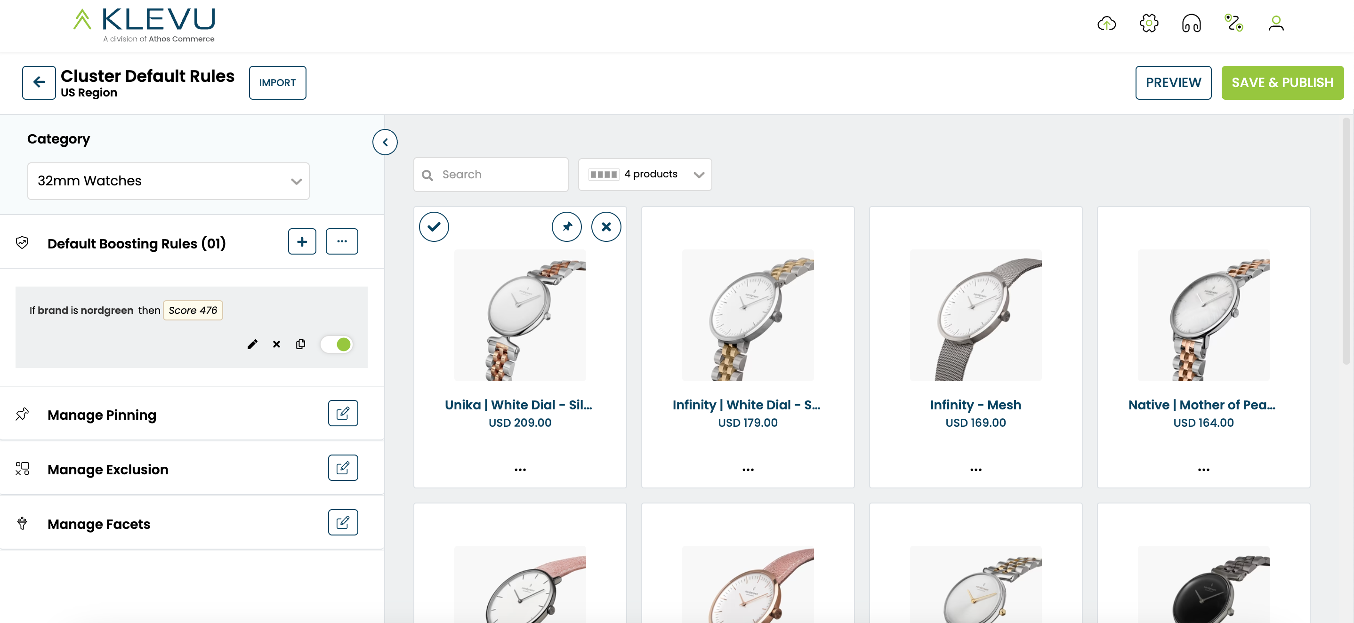Click the Score 476 badge
The height and width of the screenshot is (623, 1354).
[x=193, y=311]
